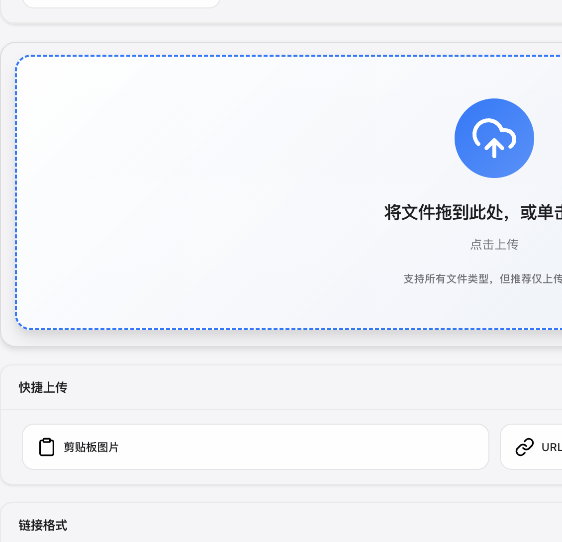The height and width of the screenshot is (542, 562).
Task: Click the 点击上传 text
Action: coord(494,244)
